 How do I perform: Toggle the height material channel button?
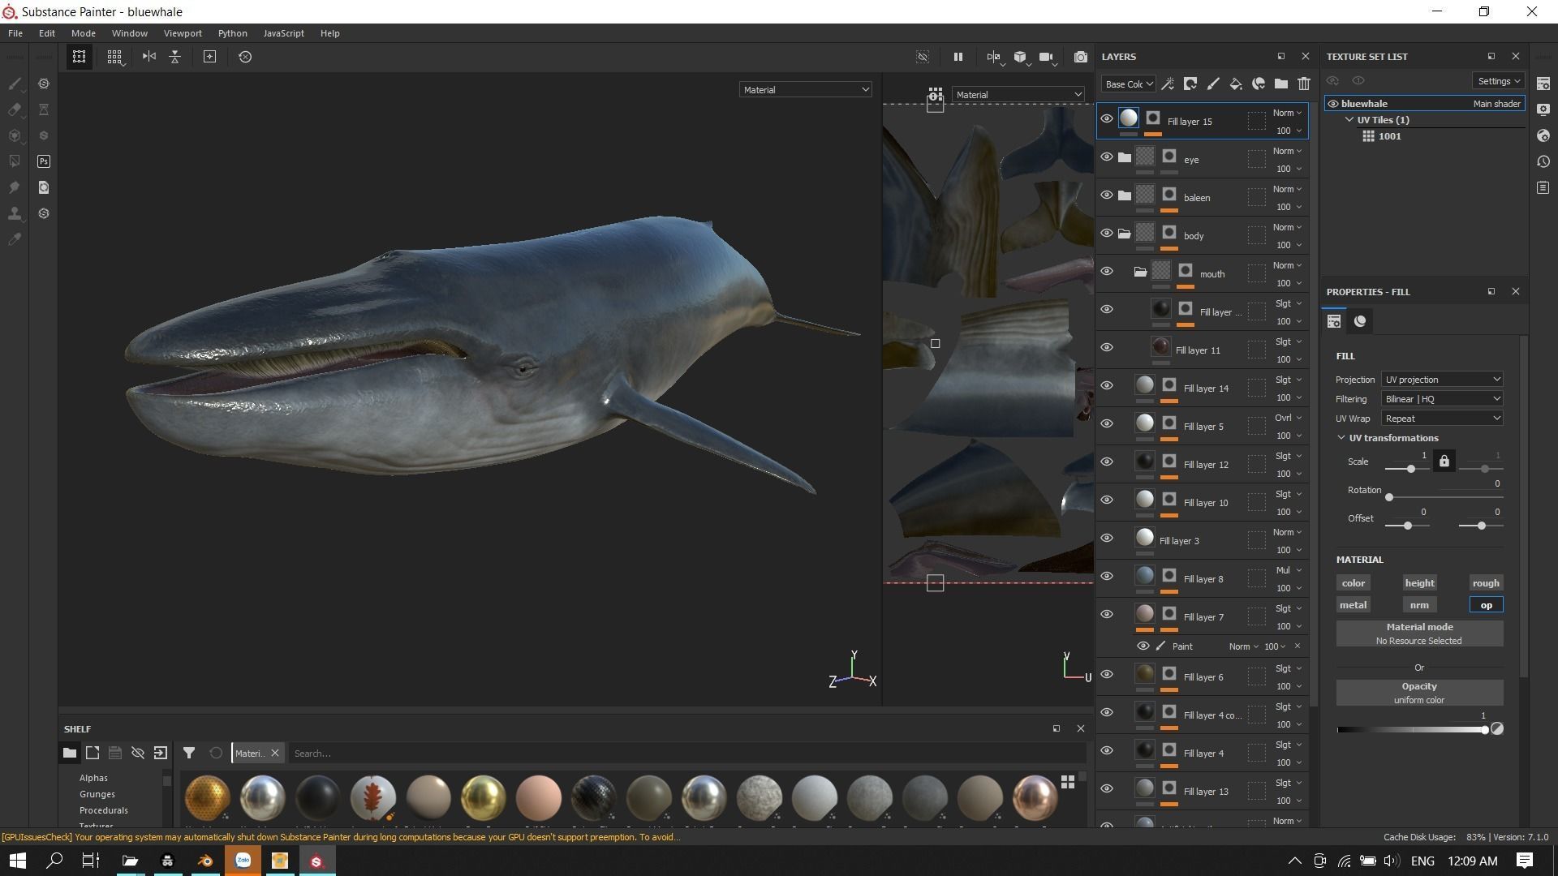pyautogui.click(x=1419, y=583)
